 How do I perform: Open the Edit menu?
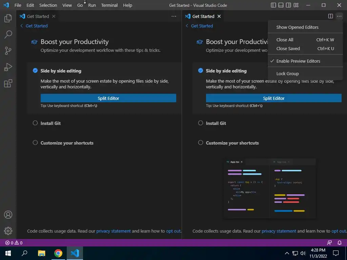(30, 5)
